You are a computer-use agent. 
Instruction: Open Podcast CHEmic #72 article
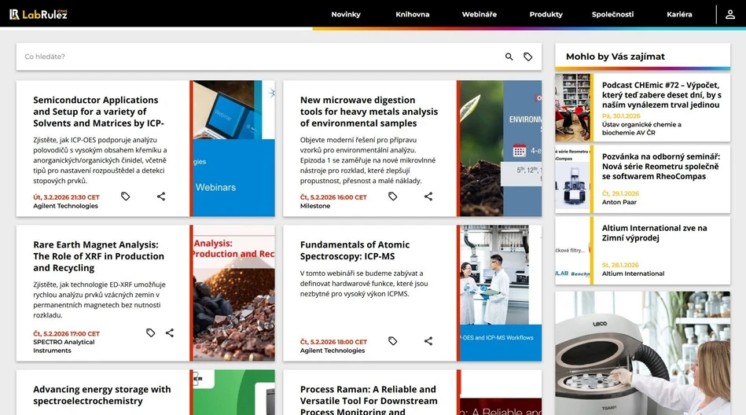click(660, 94)
